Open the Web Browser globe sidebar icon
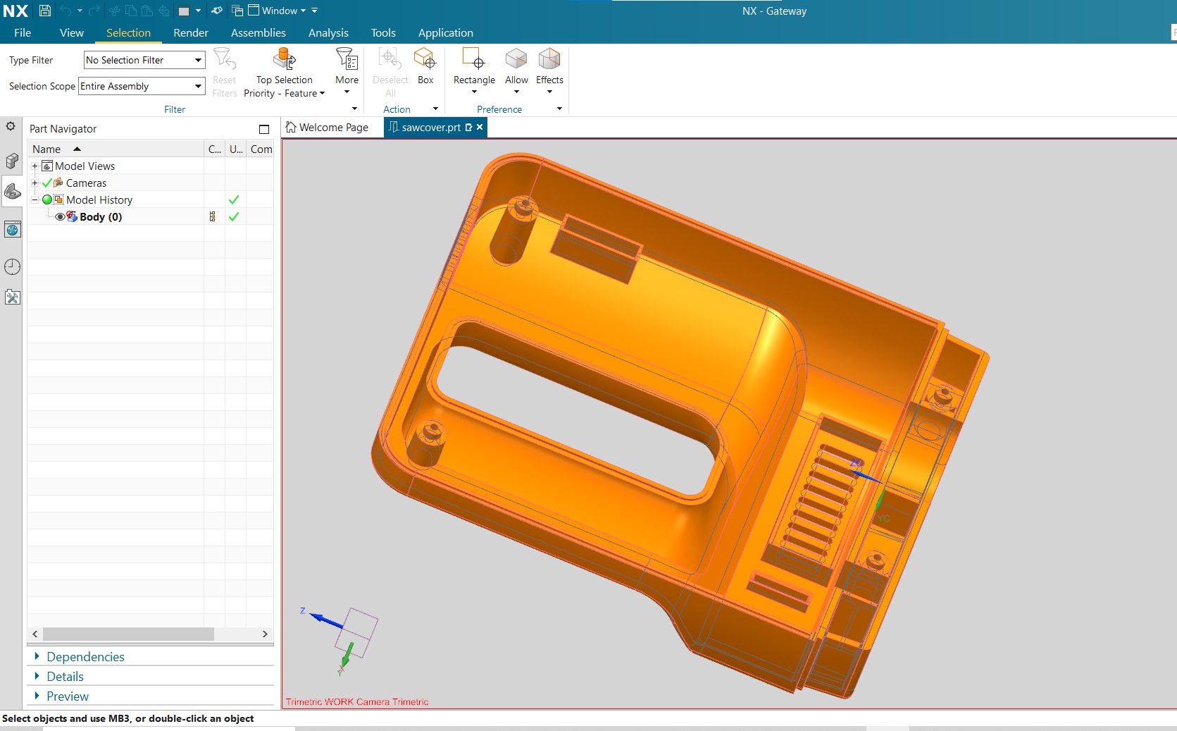Screen dimensions: 1177x731 pyautogui.click(x=12, y=230)
